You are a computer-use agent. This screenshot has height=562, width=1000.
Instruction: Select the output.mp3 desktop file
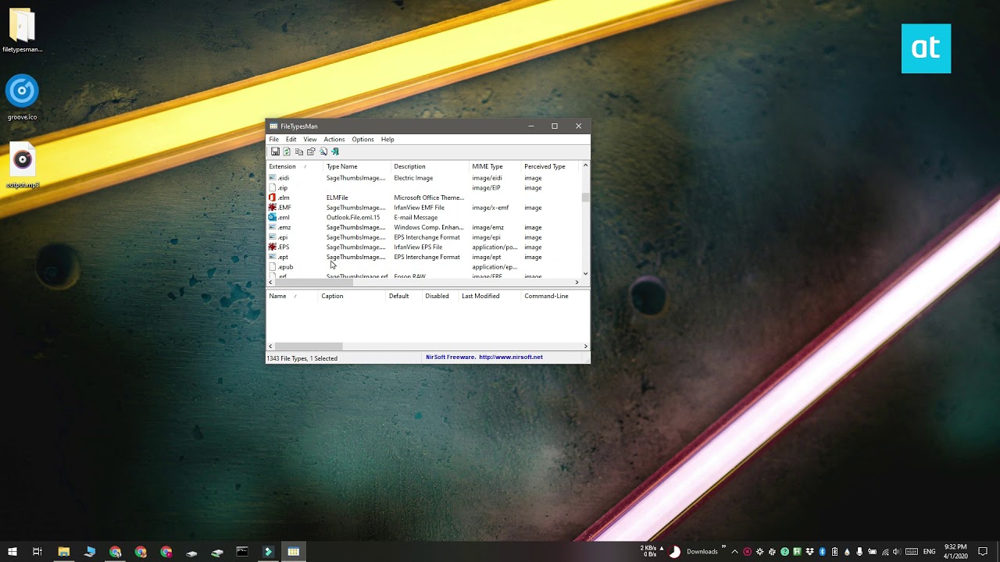tap(22, 166)
